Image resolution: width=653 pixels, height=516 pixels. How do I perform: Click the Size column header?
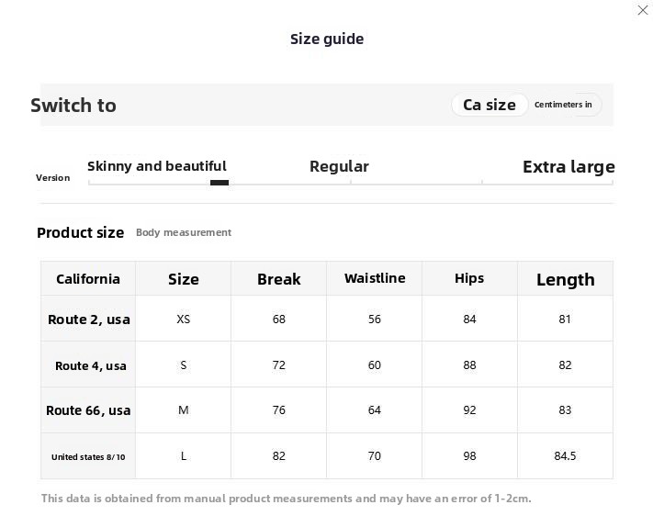point(184,278)
